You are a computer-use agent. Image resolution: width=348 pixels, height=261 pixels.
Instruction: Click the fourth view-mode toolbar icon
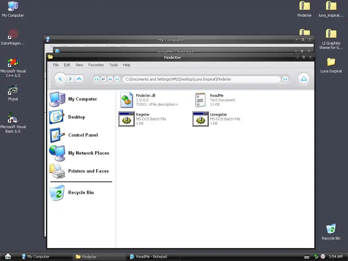117,79
